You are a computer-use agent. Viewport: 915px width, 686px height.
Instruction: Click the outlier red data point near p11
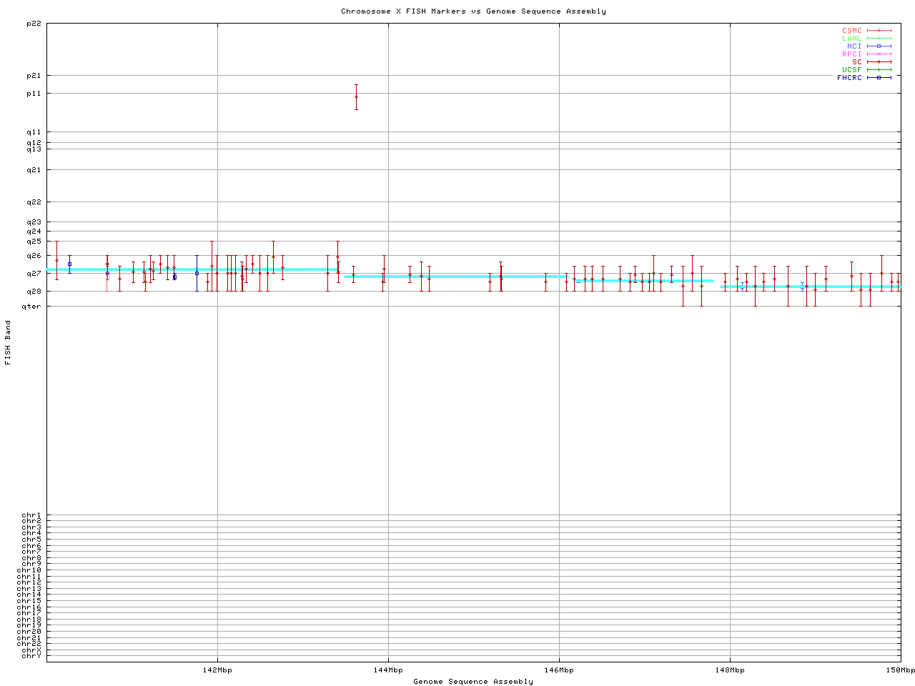click(x=356, y=96)
